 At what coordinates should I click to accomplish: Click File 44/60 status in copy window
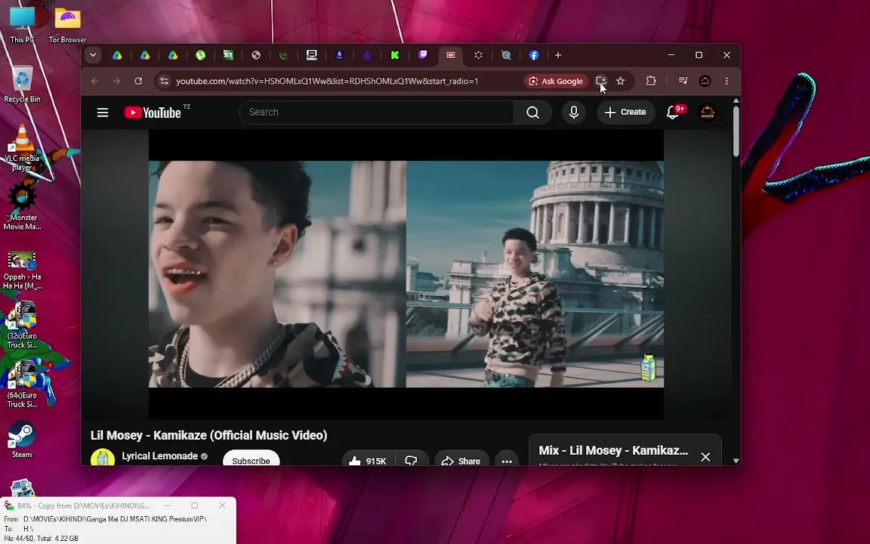tap(41, 539)
